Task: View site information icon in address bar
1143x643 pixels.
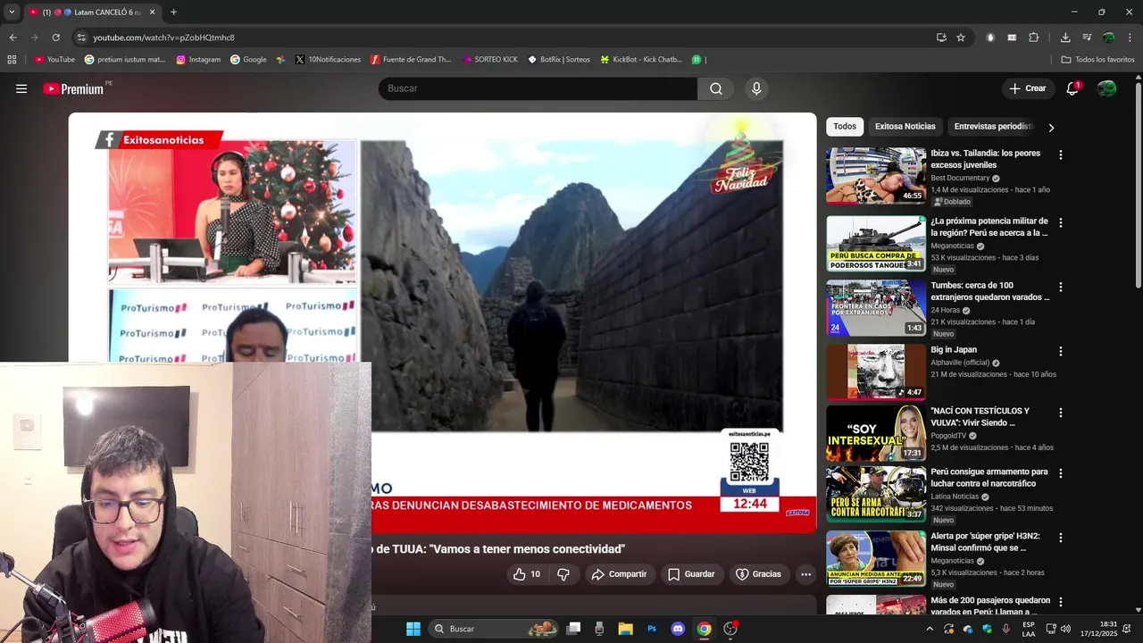Action: (81, 38)
